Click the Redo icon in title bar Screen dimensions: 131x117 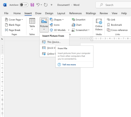coord(46,5)
